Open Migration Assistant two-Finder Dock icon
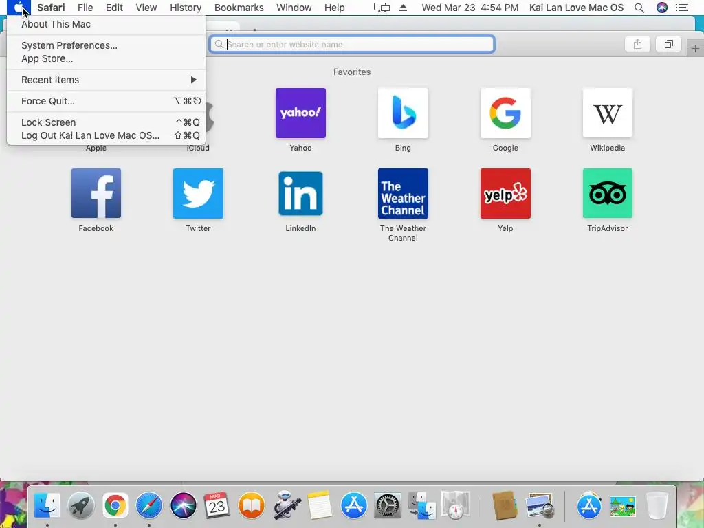 coord(421,505)
